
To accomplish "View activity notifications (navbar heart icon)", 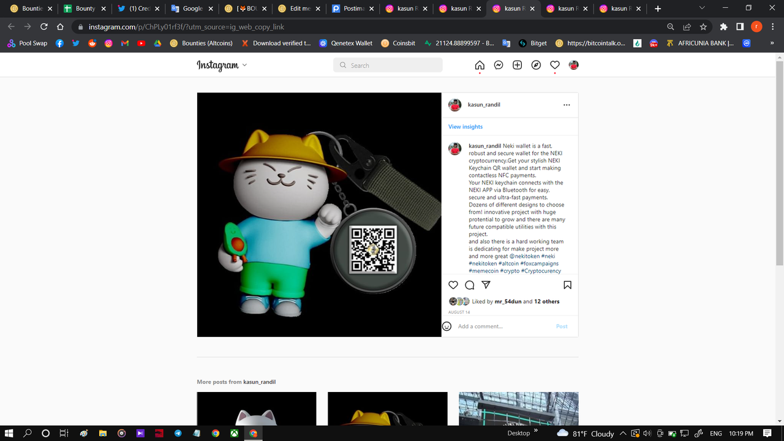I will (554, 64).
